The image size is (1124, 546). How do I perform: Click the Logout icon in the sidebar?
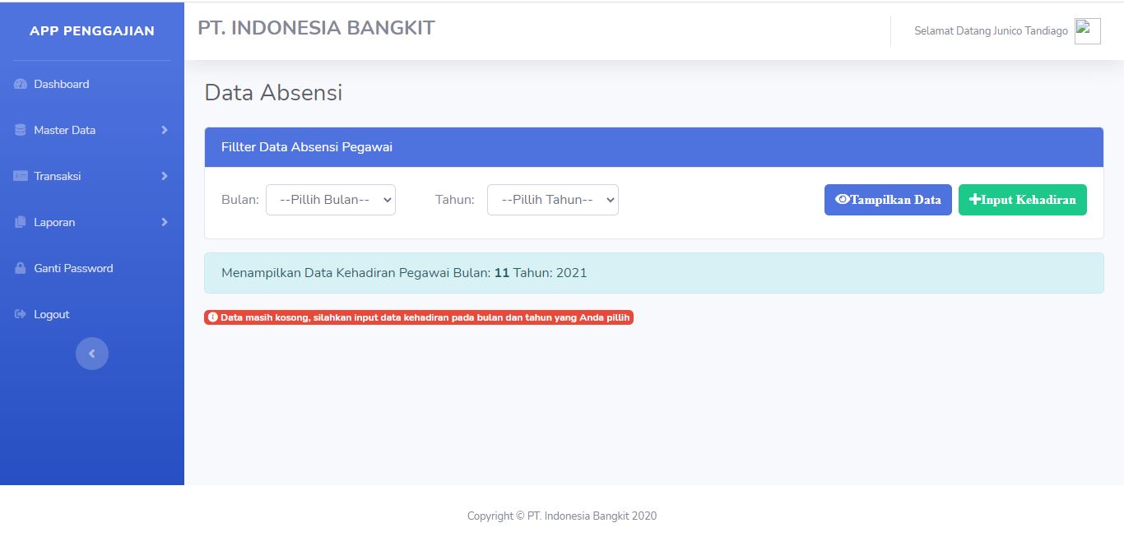[x=19, y=313]
